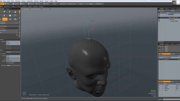Switch to the Pipeline tab
This screenshot has height=101, width=180.
tap(165, 54)
